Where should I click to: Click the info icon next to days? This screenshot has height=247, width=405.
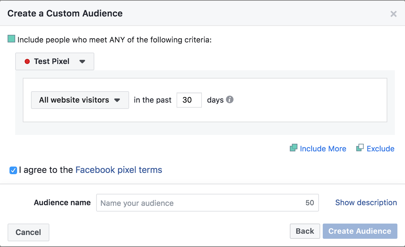tap(230, 100)
